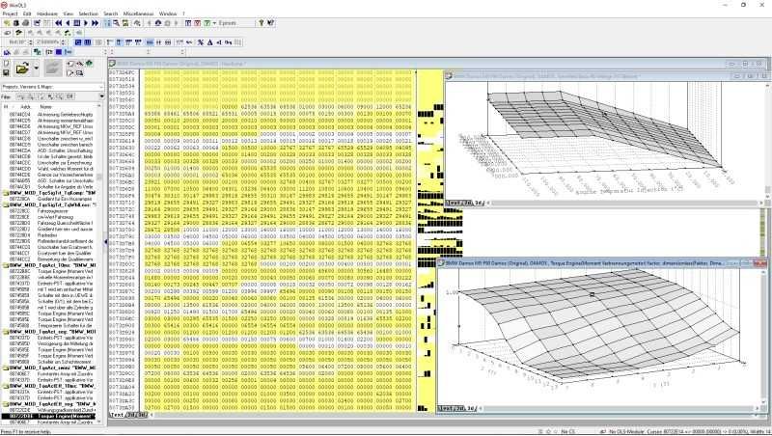Viewport: 772px width, 436px height.
Task: Select the Radradius map entry
Action: [x=47, y=235]
